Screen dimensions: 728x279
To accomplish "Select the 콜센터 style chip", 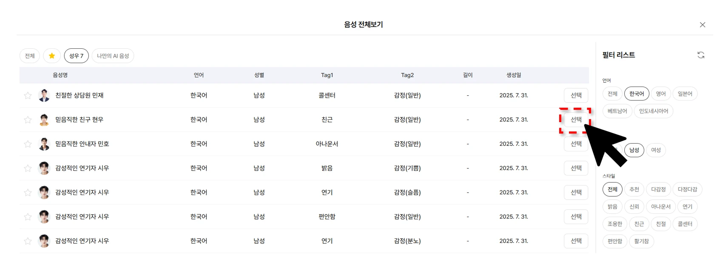I will pos(685,224).
